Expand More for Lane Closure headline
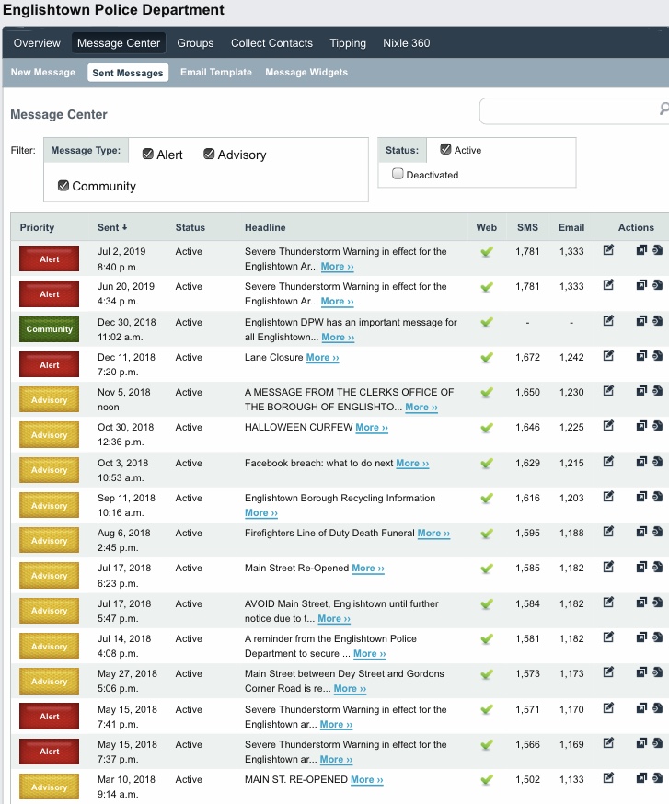Image resolution: width=669 pixels, height=804 pixels. [322, 358]
